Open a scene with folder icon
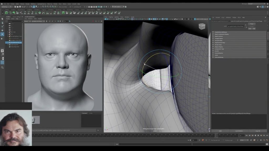The height and width of the screenshot is (151, 269). coord(18,7)
